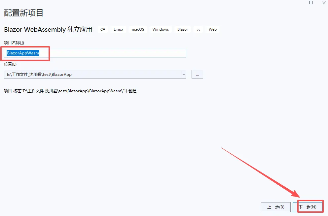Click the Blazor WebAssembly 独立应用 template title
The width and height of the screenshot is (328, 216).
(48, 29)
